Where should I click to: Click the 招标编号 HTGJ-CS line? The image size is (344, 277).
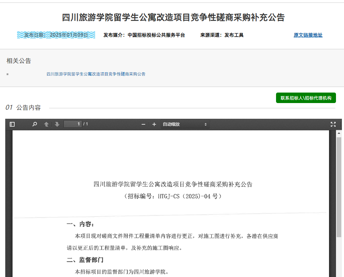click(x=173, y=196)
